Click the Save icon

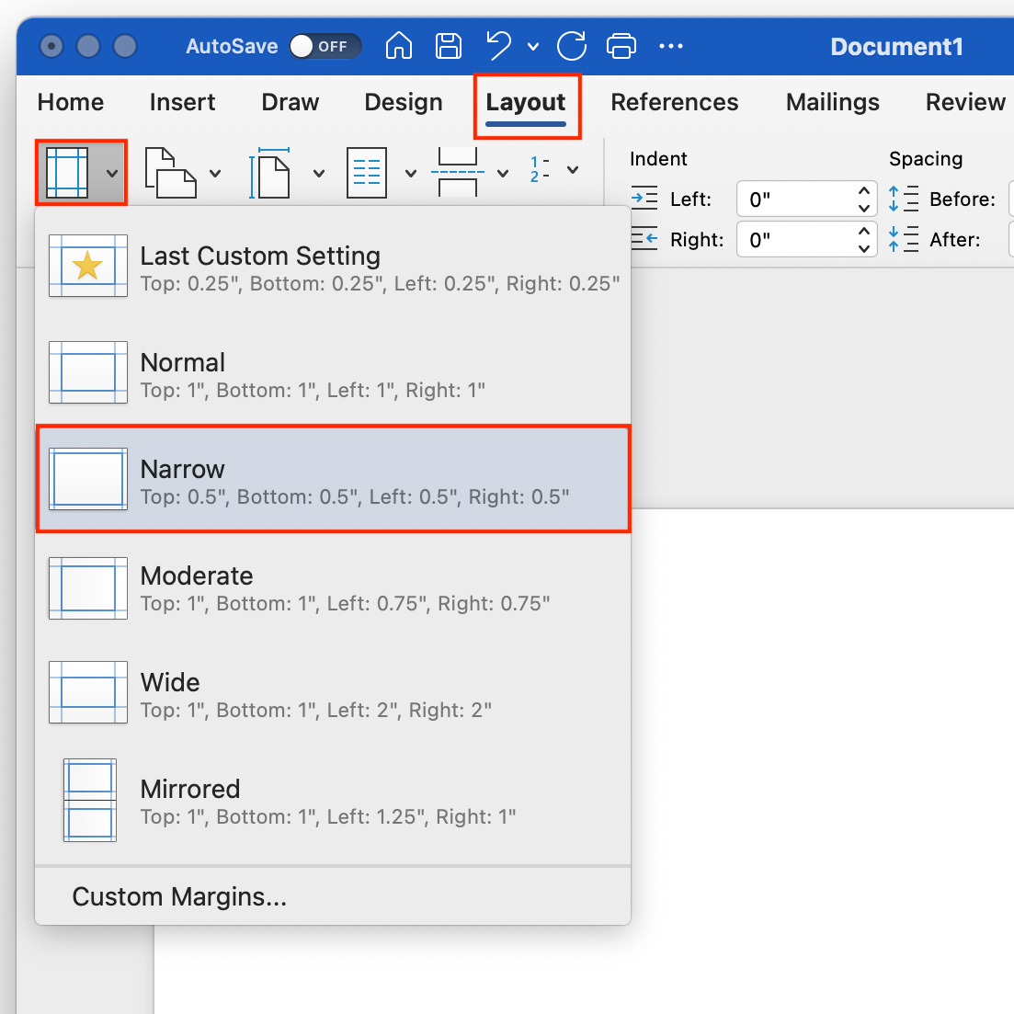point(449,46)
